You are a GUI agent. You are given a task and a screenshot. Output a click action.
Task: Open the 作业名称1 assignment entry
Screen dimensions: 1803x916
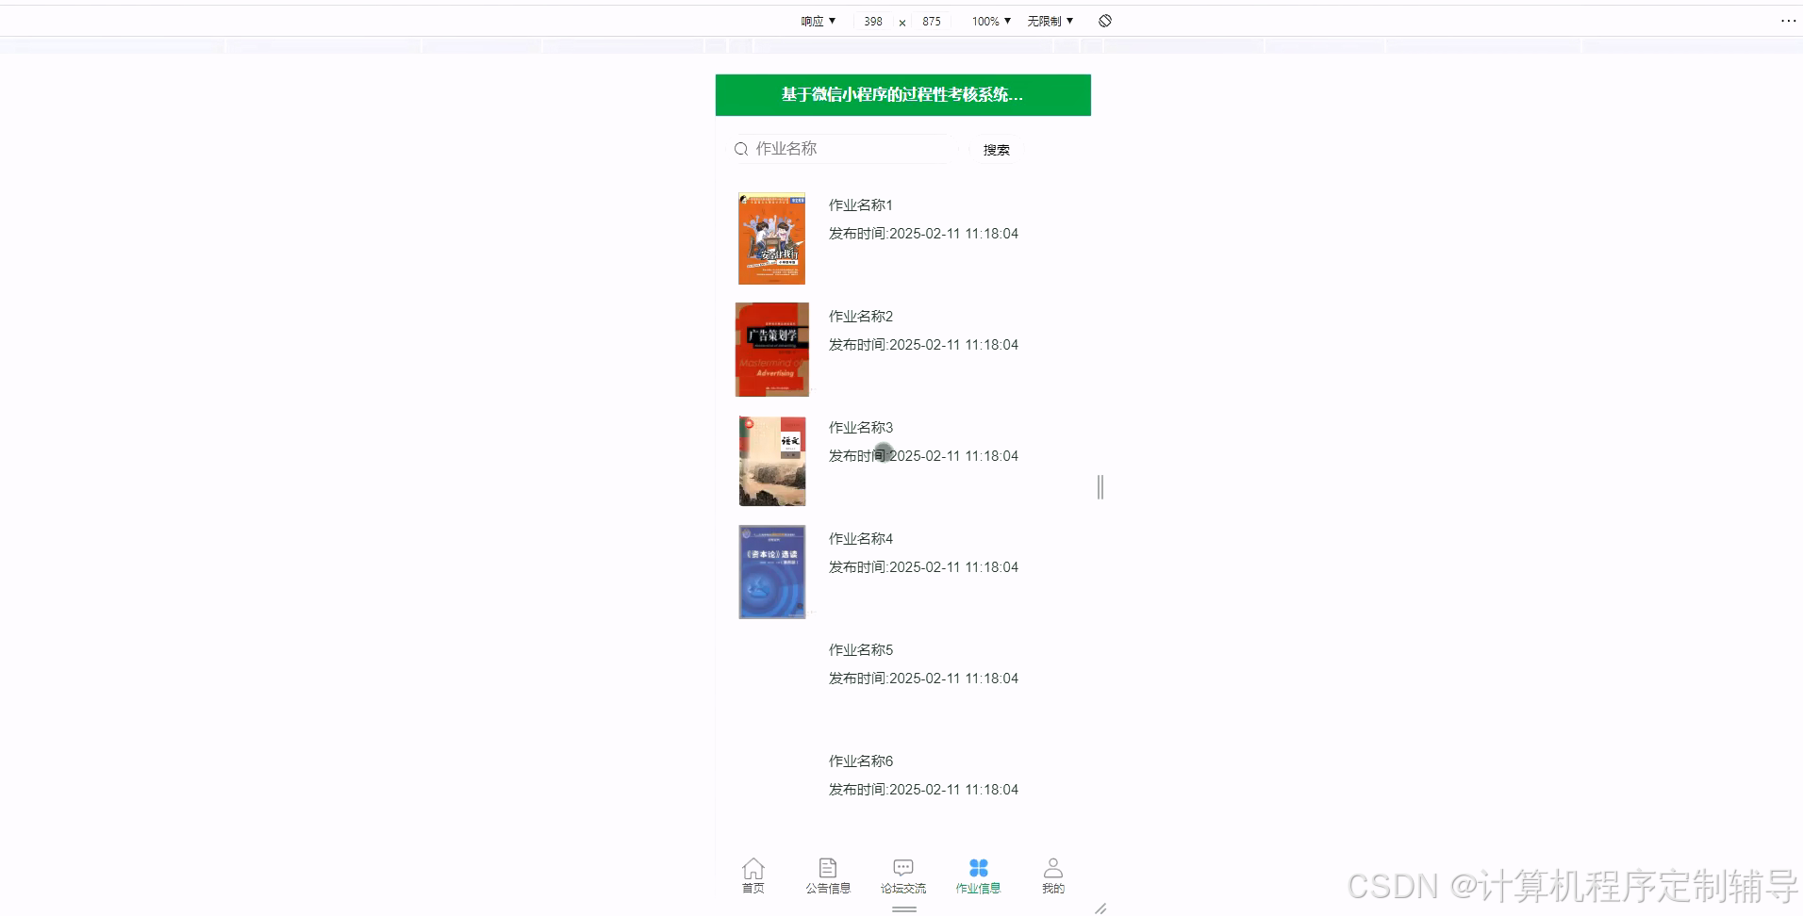click(859, 204)
